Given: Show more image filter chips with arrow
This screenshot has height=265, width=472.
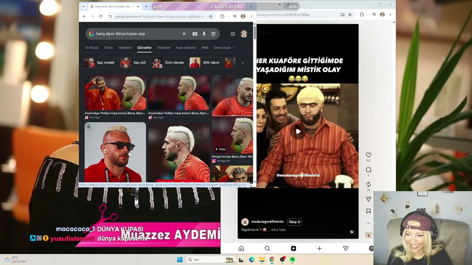Looking at the screenshot, I should click(x=242, y=63).
